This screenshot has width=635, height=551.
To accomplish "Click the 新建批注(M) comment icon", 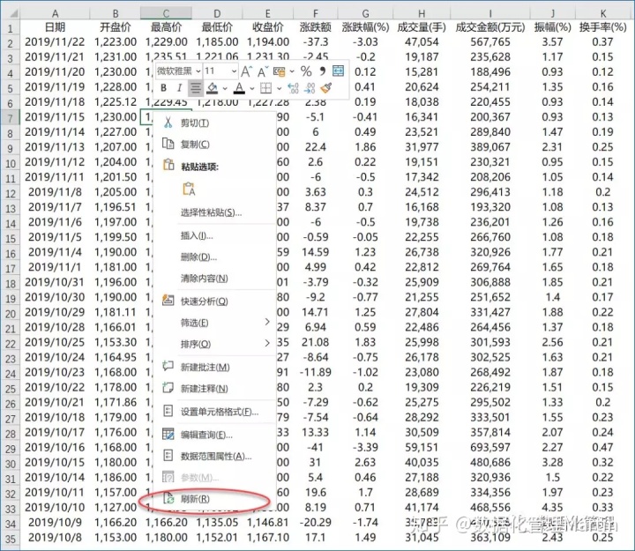I will tap(168, 366).
